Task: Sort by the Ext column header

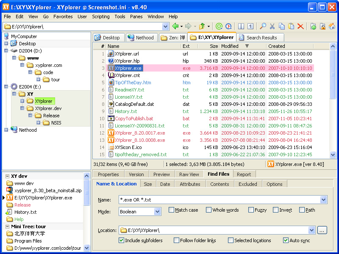Action: click(x=189, y=46)
